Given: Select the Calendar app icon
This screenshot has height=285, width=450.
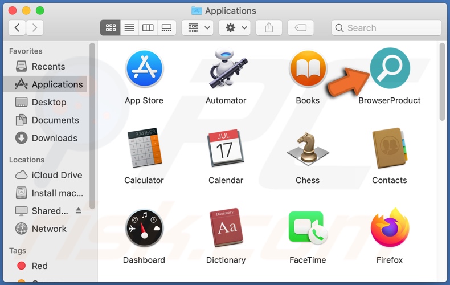Looking at the screenshot, I should [226, 148].
